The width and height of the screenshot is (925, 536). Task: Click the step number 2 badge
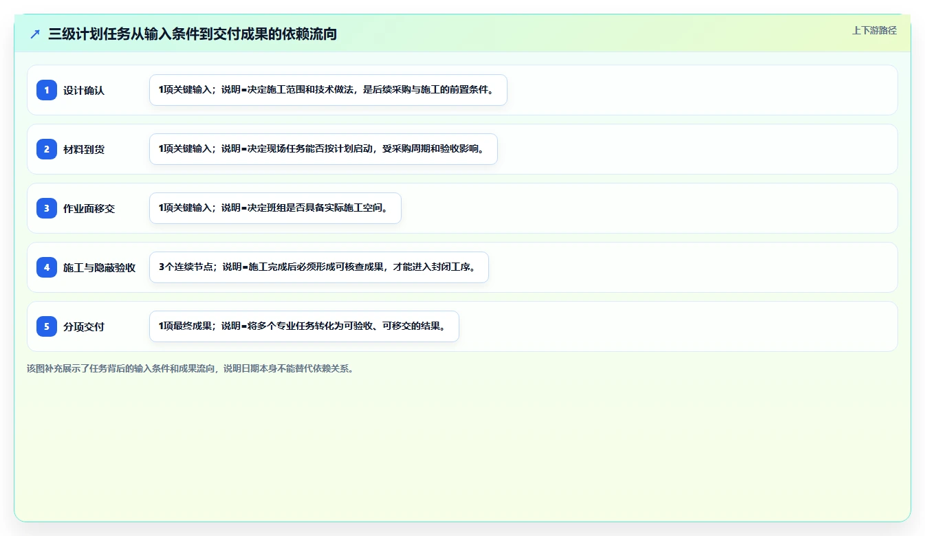[47, 149]
